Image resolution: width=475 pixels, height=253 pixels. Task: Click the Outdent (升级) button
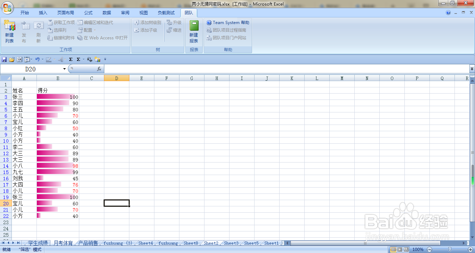pos(174,22)
